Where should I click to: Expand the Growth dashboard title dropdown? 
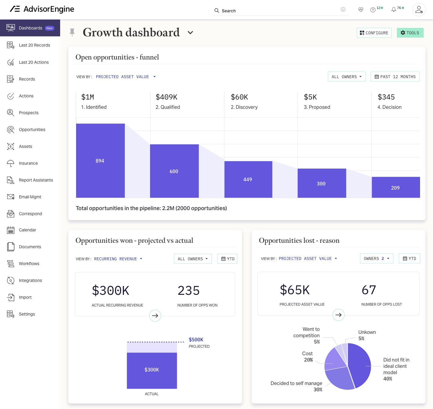pyautogui.click(x=190, y=33)
